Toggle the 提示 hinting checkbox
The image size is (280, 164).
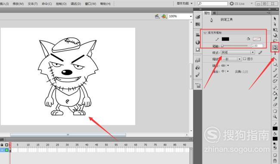point(245,59)
